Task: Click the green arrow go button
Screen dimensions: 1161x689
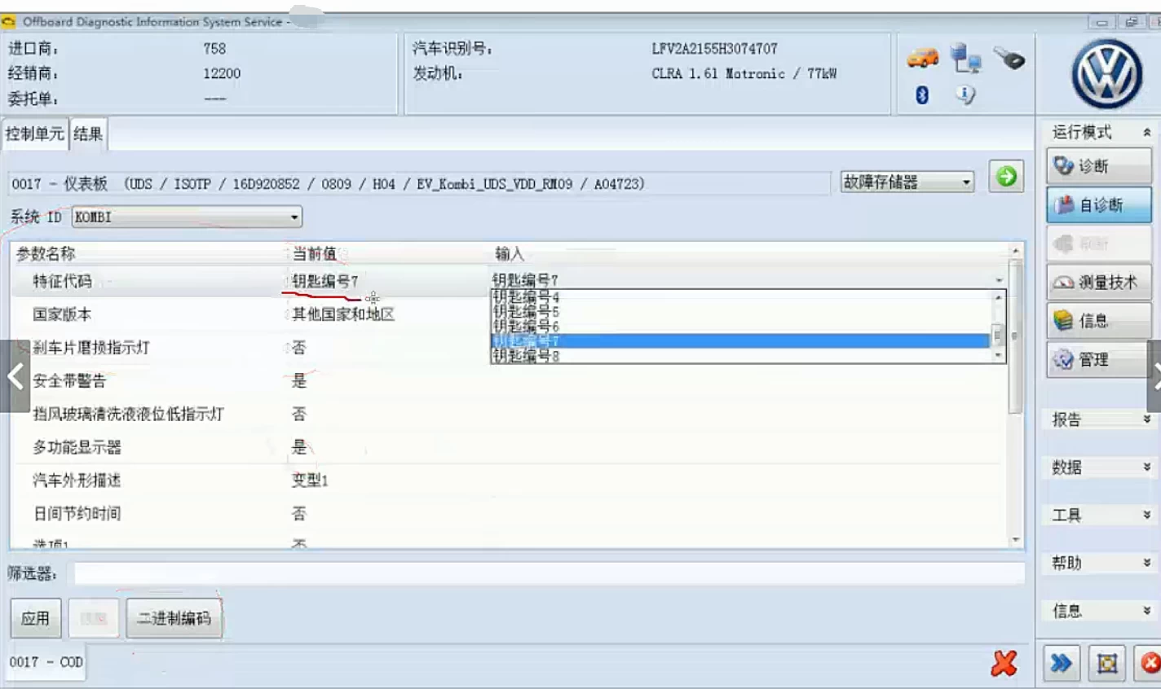Action: pyautogui.click(x=1007, y=176)
